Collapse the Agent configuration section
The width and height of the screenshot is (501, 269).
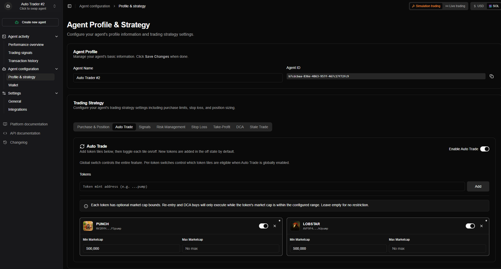tap(56, 69)
